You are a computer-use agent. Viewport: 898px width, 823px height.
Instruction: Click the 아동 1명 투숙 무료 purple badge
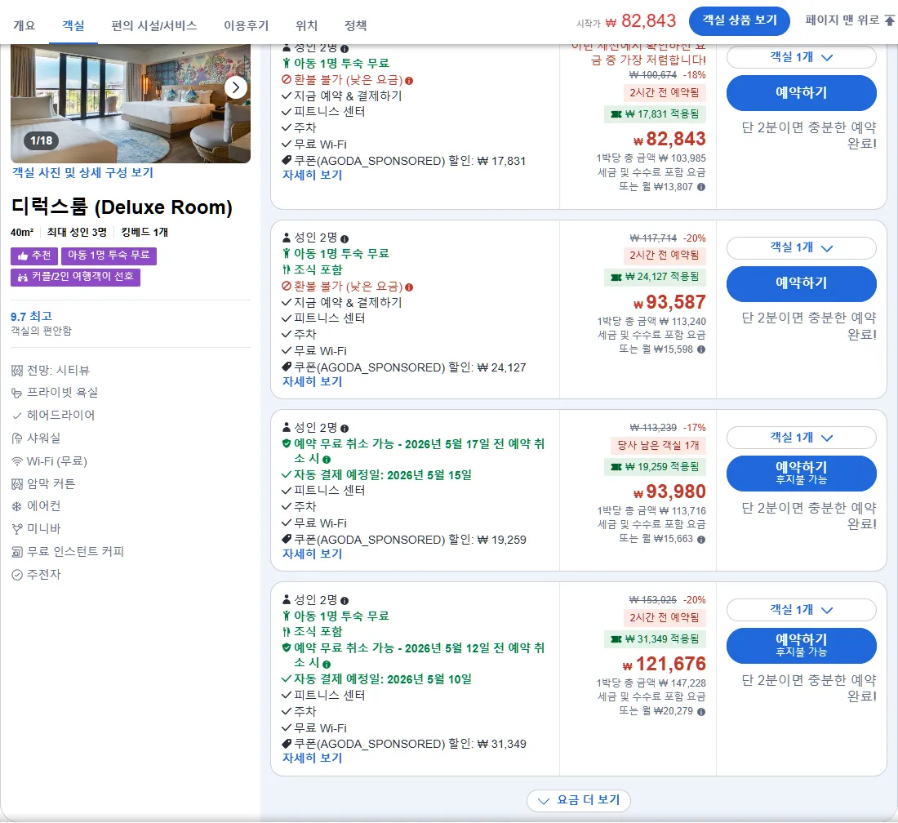[x=109, y=256]
